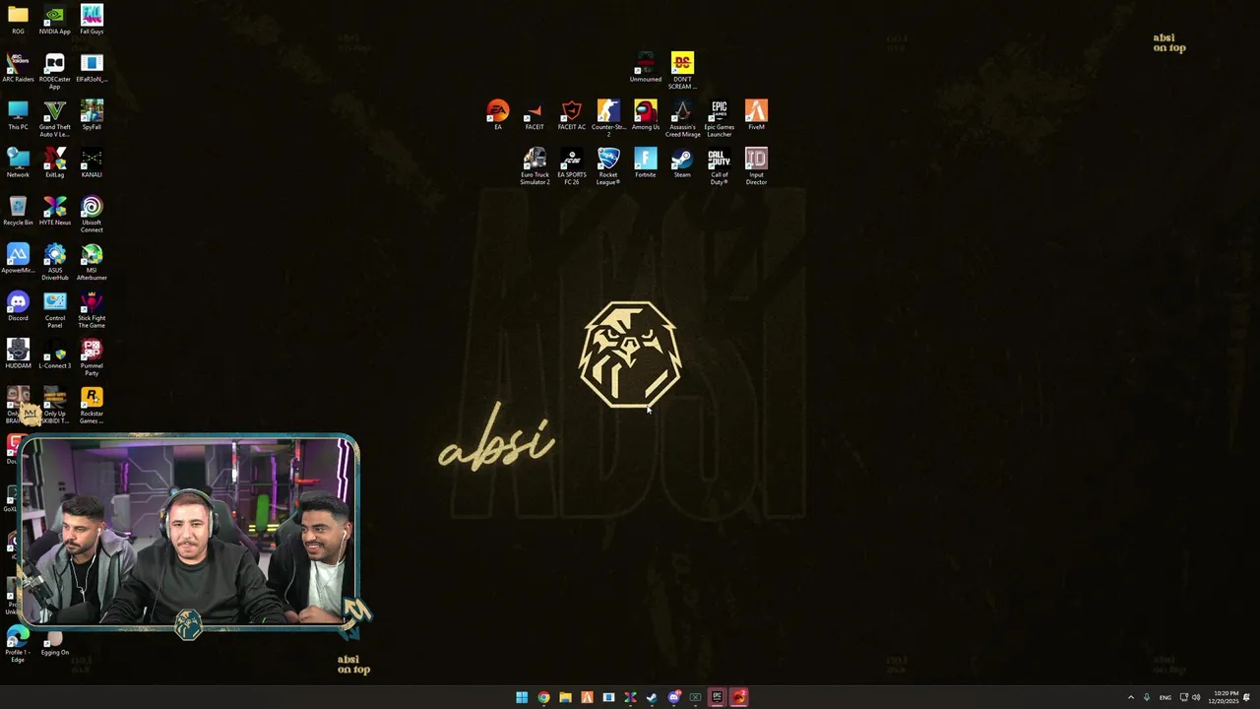Open the ROG folder on desktop
The image size is (1260, 709).
tap(18, 20)
